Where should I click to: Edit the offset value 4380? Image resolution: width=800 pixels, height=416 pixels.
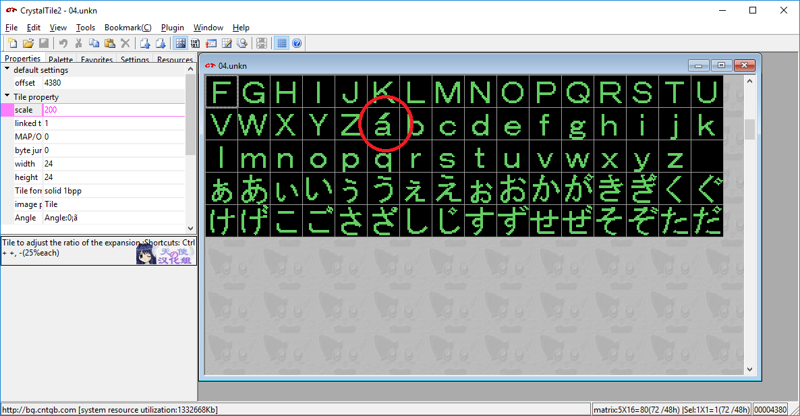(114, 82)
